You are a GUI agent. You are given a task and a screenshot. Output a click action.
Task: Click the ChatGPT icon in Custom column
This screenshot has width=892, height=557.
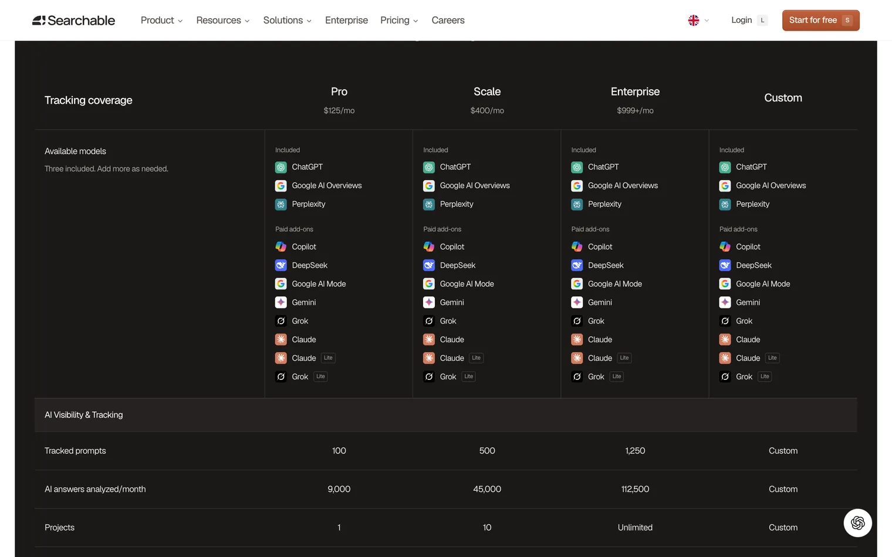(x=725, y=167)
